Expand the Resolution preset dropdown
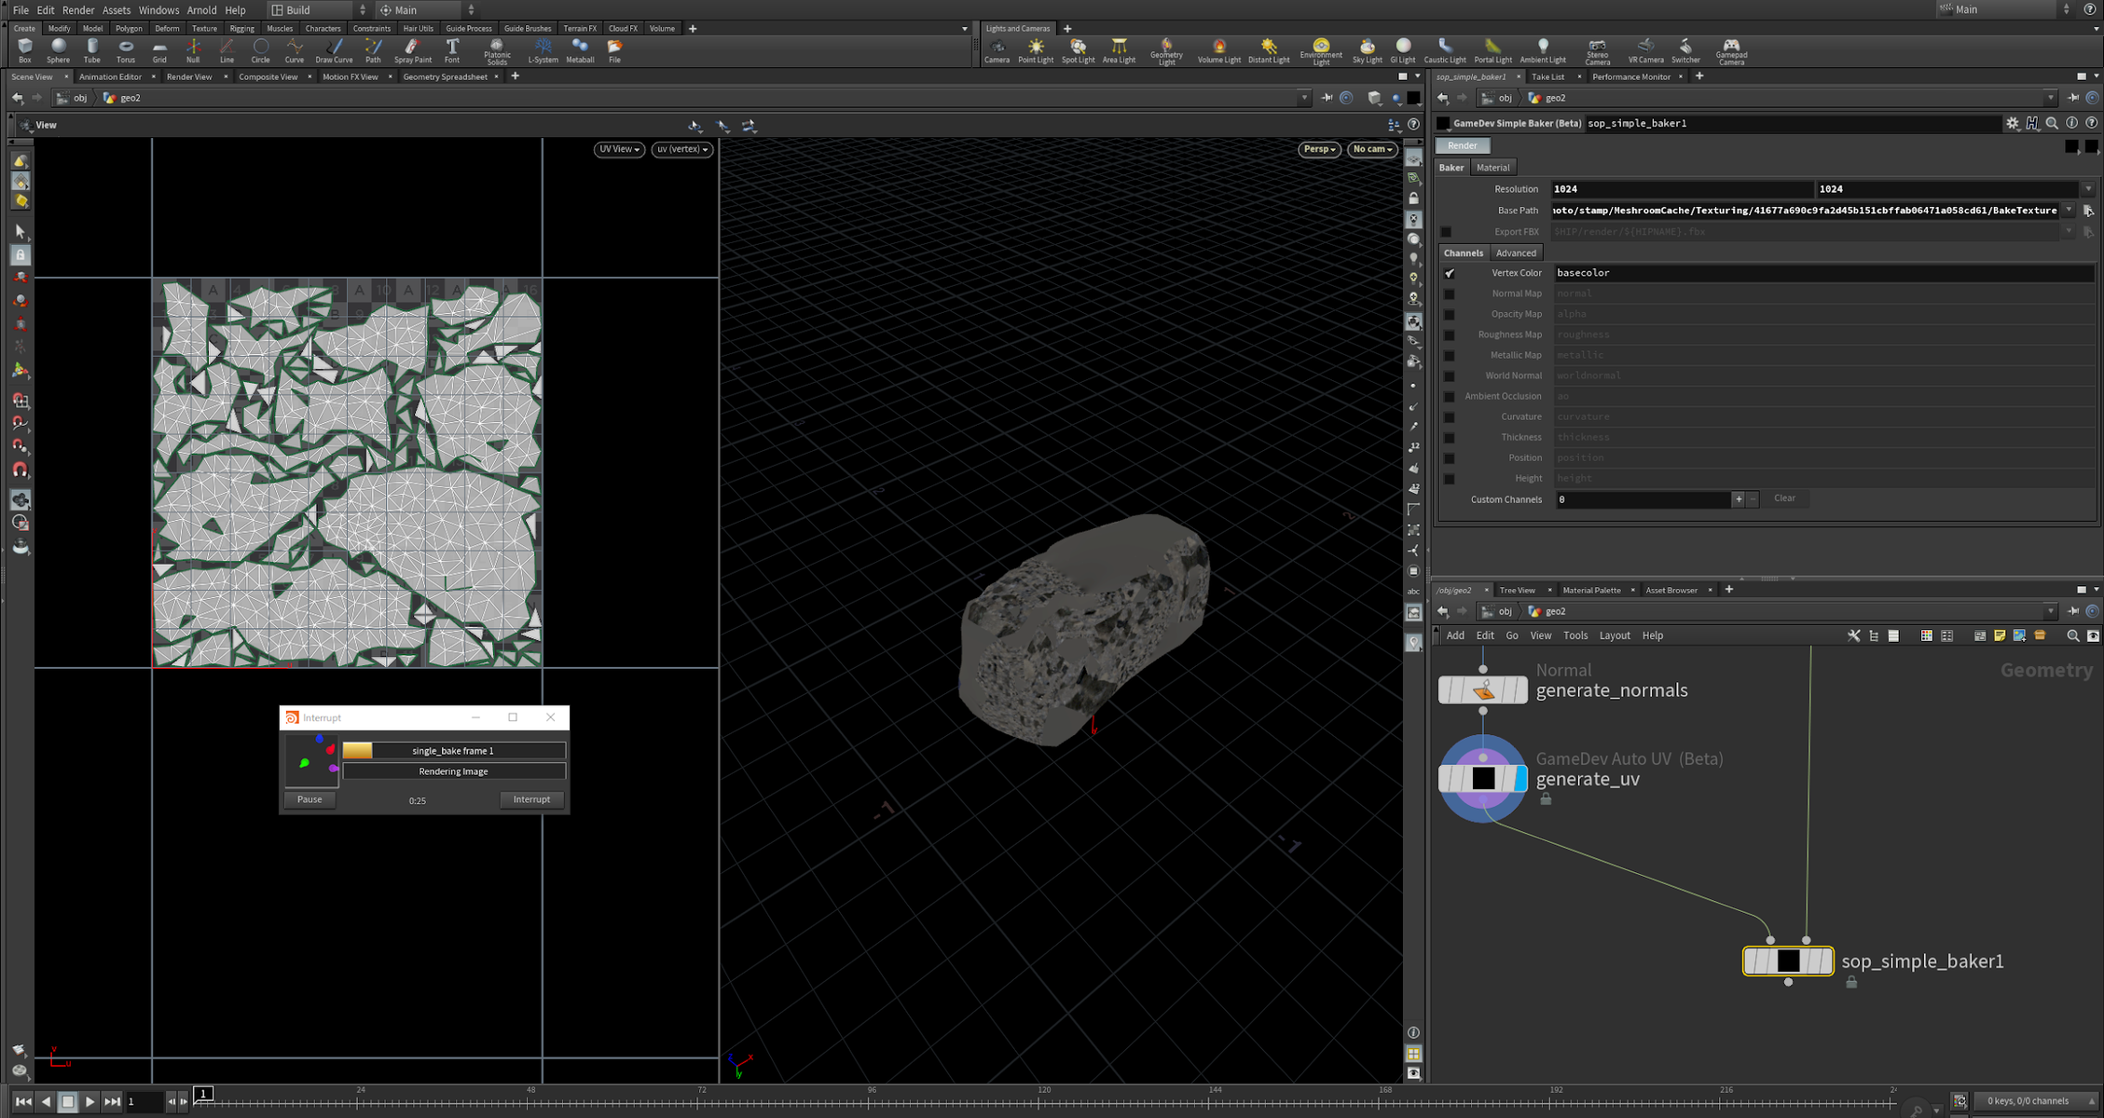This screenshot has width=2104, height=1118. (2088, 189)
